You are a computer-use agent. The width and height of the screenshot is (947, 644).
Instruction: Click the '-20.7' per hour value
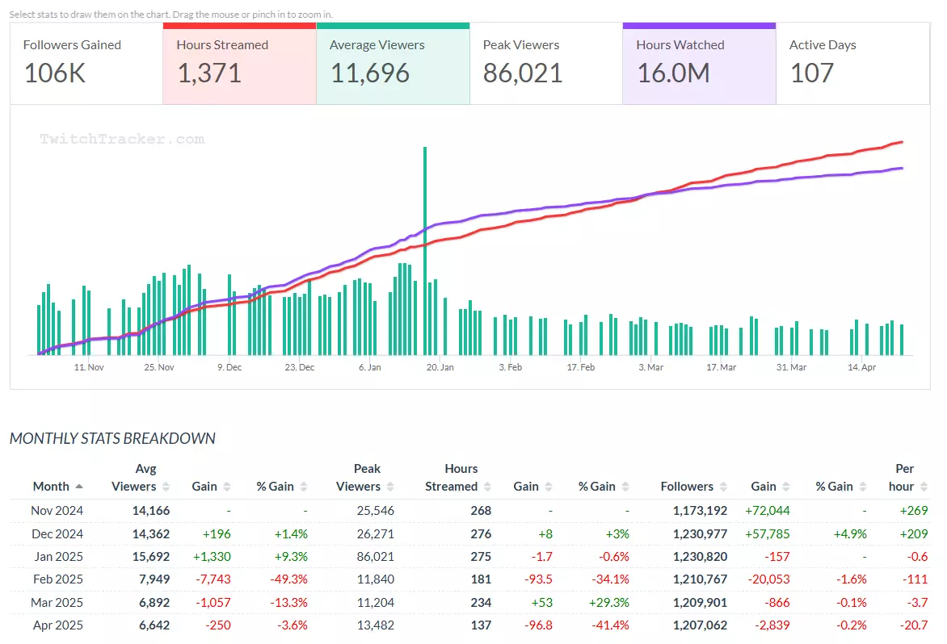pyautogui.click(x=914, y=625)
